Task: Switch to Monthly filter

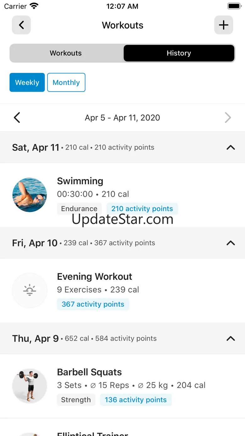Action: point(66,82)
